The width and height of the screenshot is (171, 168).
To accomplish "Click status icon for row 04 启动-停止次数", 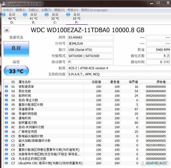I will click(x=7, y=100).
